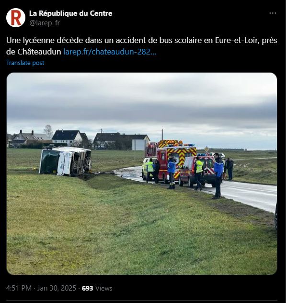Click the 4:51 PM timestamp
Screen dimensions: 286x303
19,288
